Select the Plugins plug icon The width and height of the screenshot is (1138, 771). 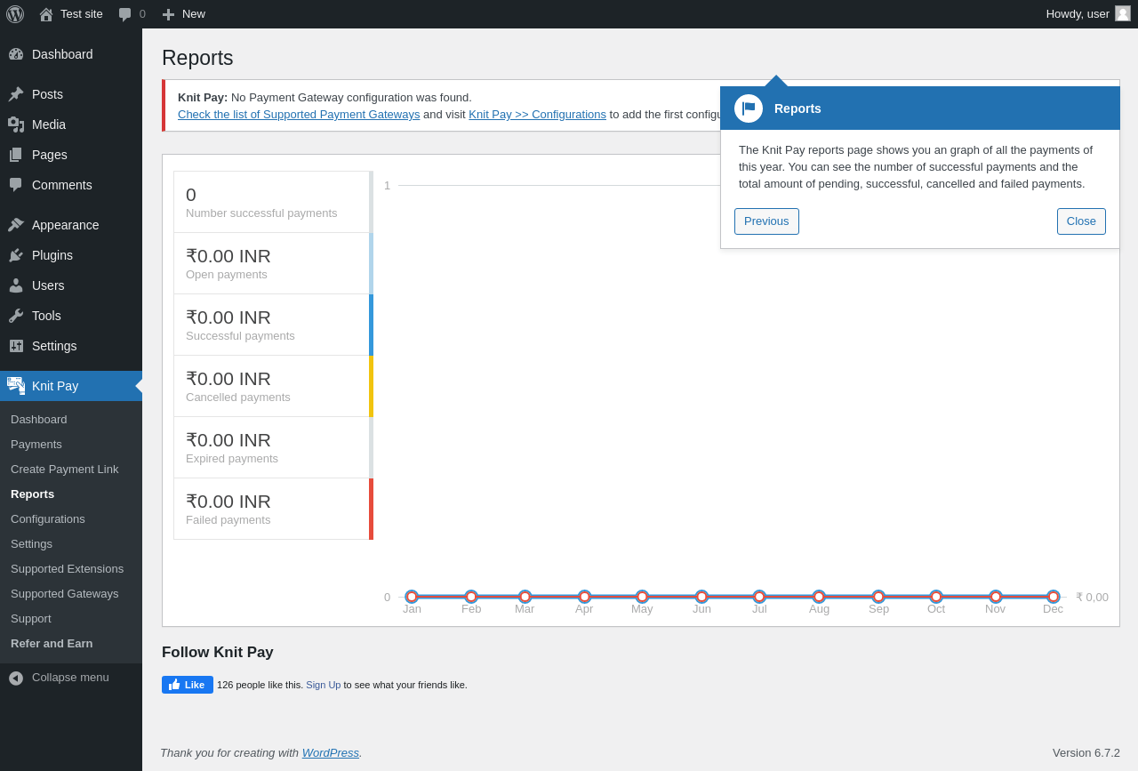16,255
